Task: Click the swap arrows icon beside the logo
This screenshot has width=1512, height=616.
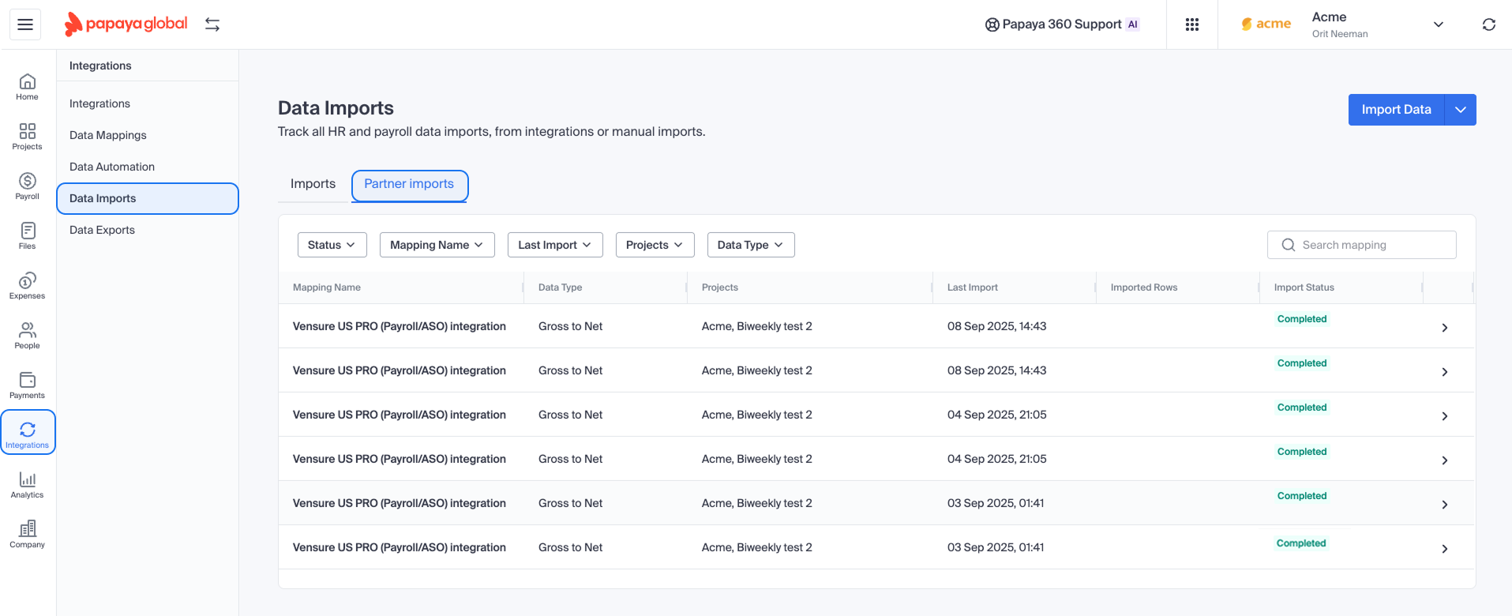Action: (212, 24)
